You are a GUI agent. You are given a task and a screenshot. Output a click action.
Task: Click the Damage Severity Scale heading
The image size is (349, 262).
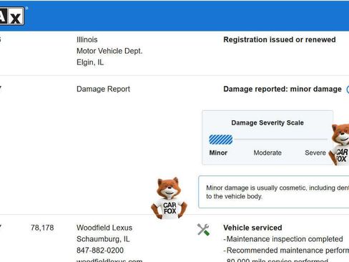267,122
